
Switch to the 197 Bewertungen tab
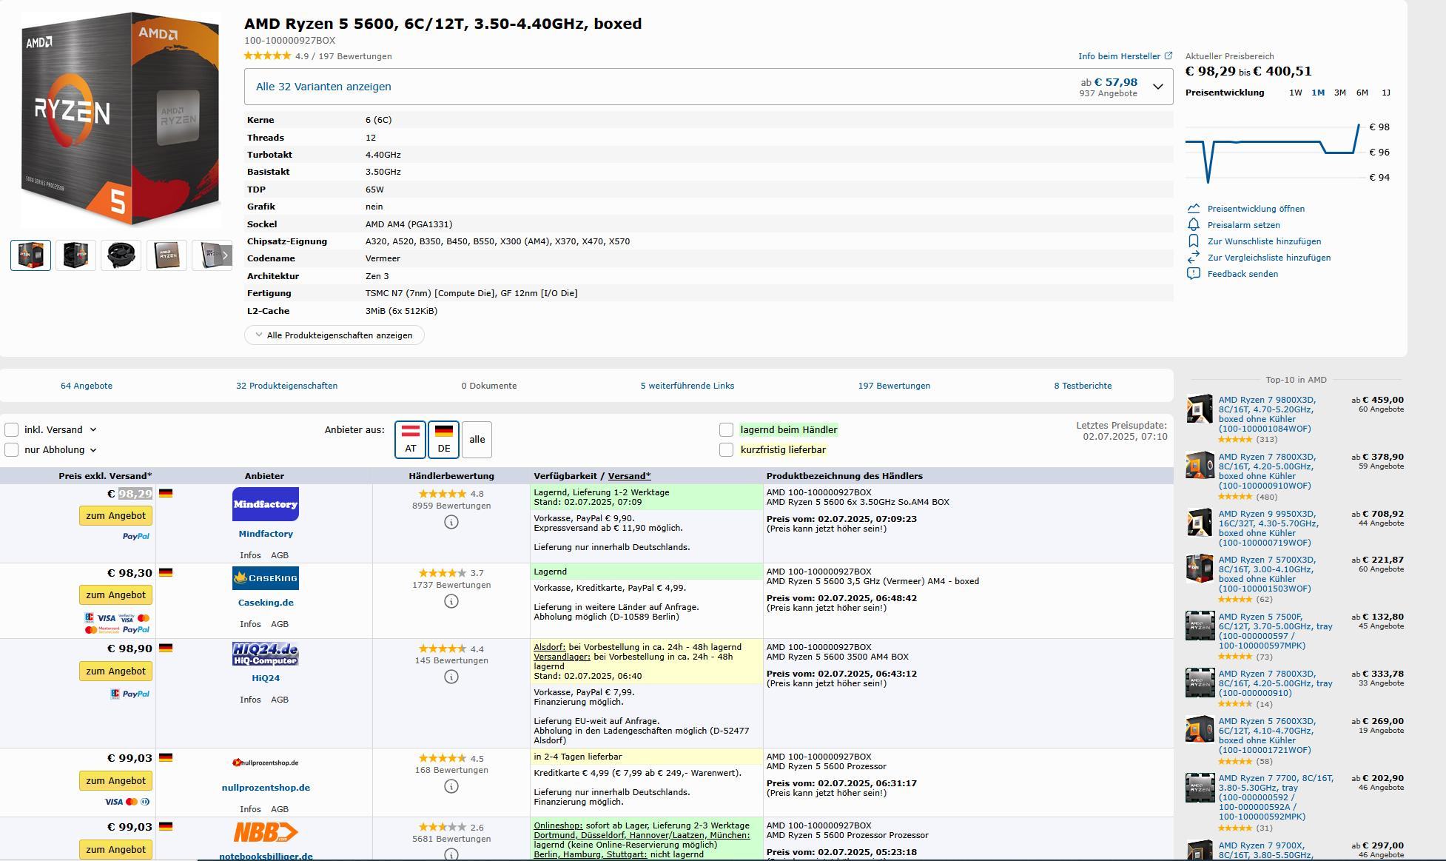pyautogui.click(x=894, y=386)
